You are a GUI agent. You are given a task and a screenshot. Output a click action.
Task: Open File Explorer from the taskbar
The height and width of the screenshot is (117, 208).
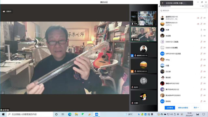click(x=76, y=114)
